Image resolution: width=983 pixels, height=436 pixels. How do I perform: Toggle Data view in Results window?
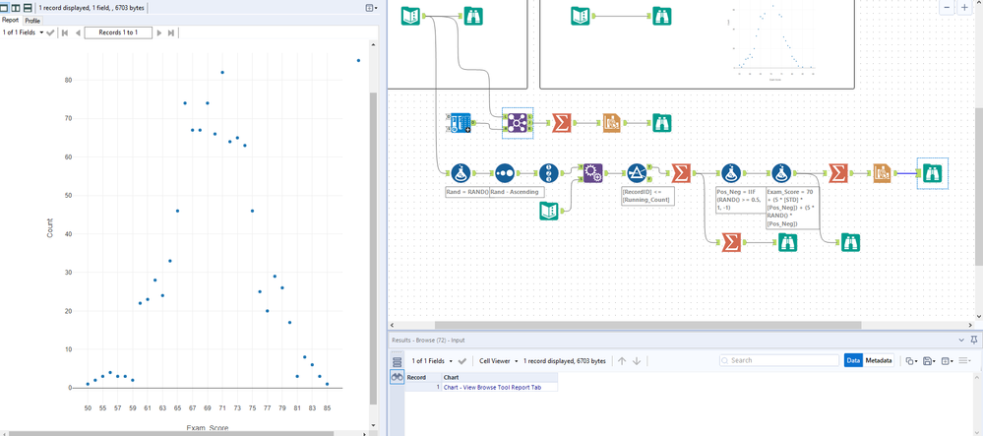(x=852, y=361)
